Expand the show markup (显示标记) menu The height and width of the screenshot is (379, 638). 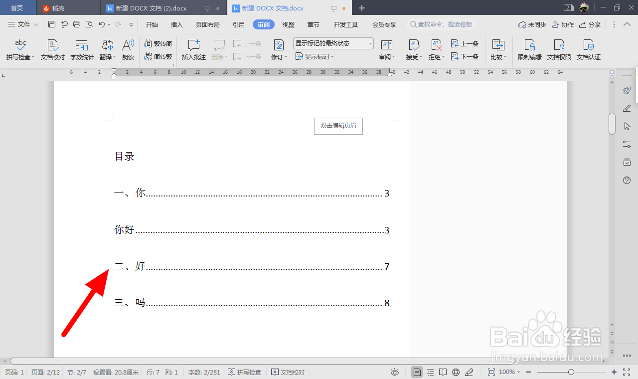coord(315,57)
